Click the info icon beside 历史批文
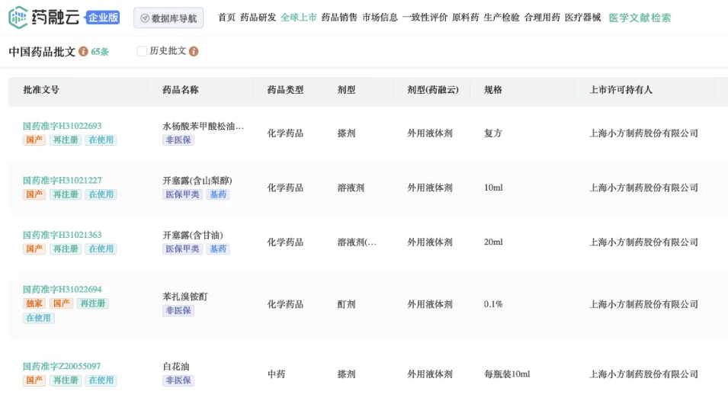The height and width of the screenshot is (398, 728). pos(194,51)
